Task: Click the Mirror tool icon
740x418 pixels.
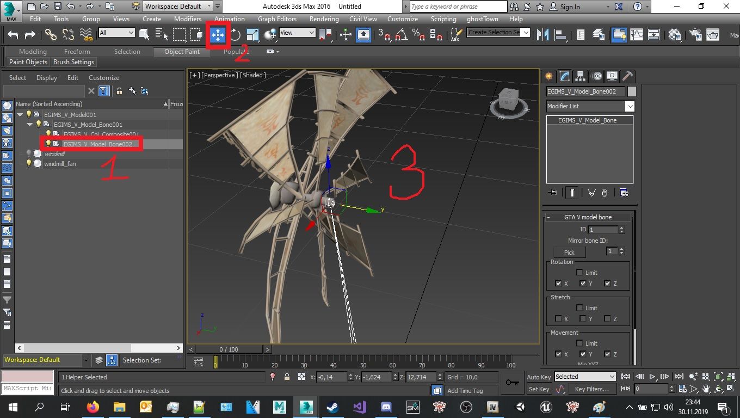Action: pyautogui.click(x=542, y=35)
